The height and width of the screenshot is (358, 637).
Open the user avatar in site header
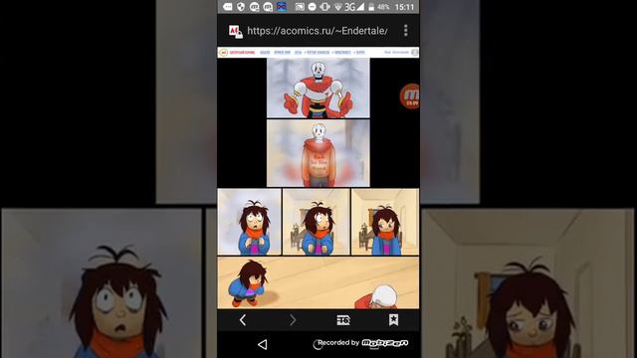pyautogui.click(x=414, y=53)
